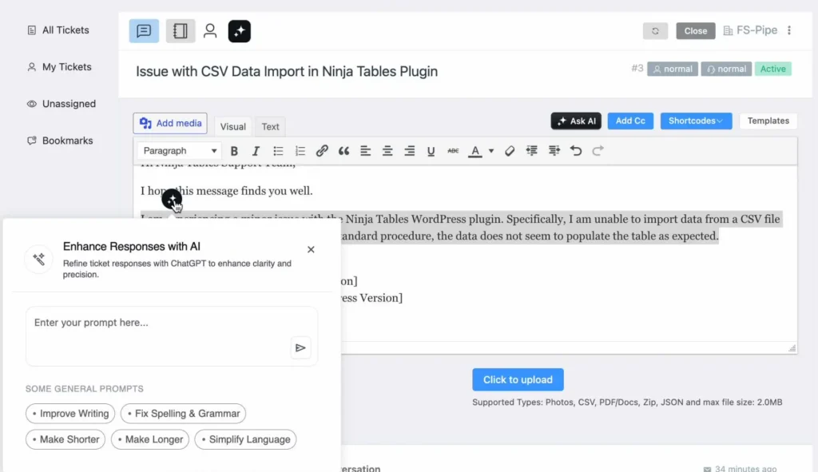Apply bold formatting
This screenshot has width=818, height=472.
point(234,151)
